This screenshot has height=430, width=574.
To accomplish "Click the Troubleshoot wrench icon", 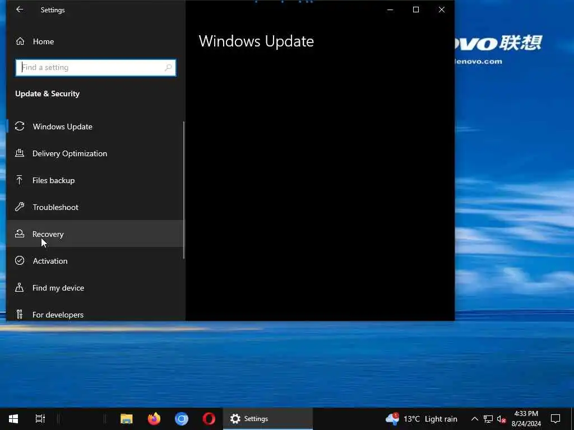I will pyautogui.click(x=20, y=207).
